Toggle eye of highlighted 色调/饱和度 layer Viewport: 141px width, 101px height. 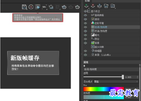(85, 27)
